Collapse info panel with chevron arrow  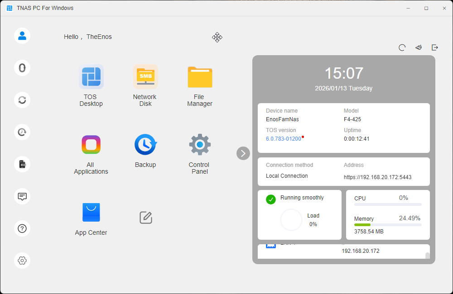tap(243, 153)
